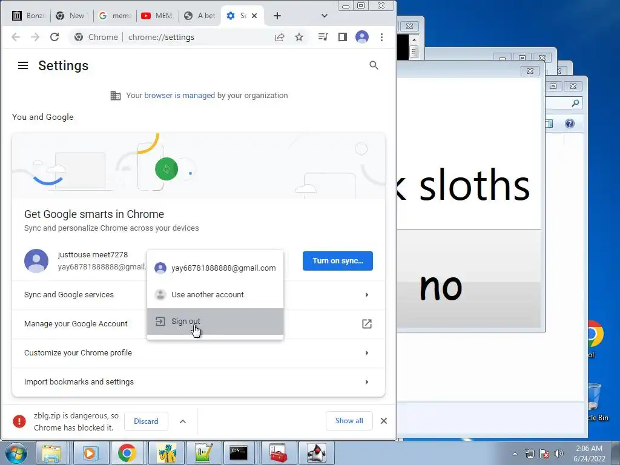Open Manage your Google Account external link
Viewport: 620px width, 465px height.
(x=366, y=324)
